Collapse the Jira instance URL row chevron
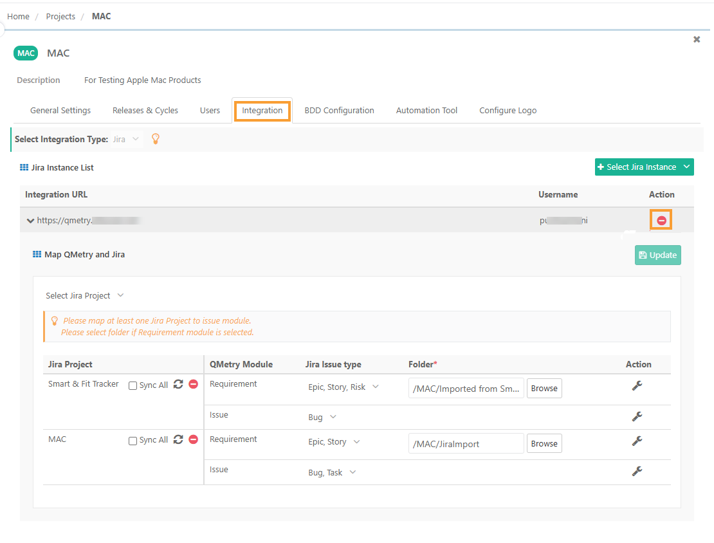This screenshot has width=714, height=543. point(30,219)
